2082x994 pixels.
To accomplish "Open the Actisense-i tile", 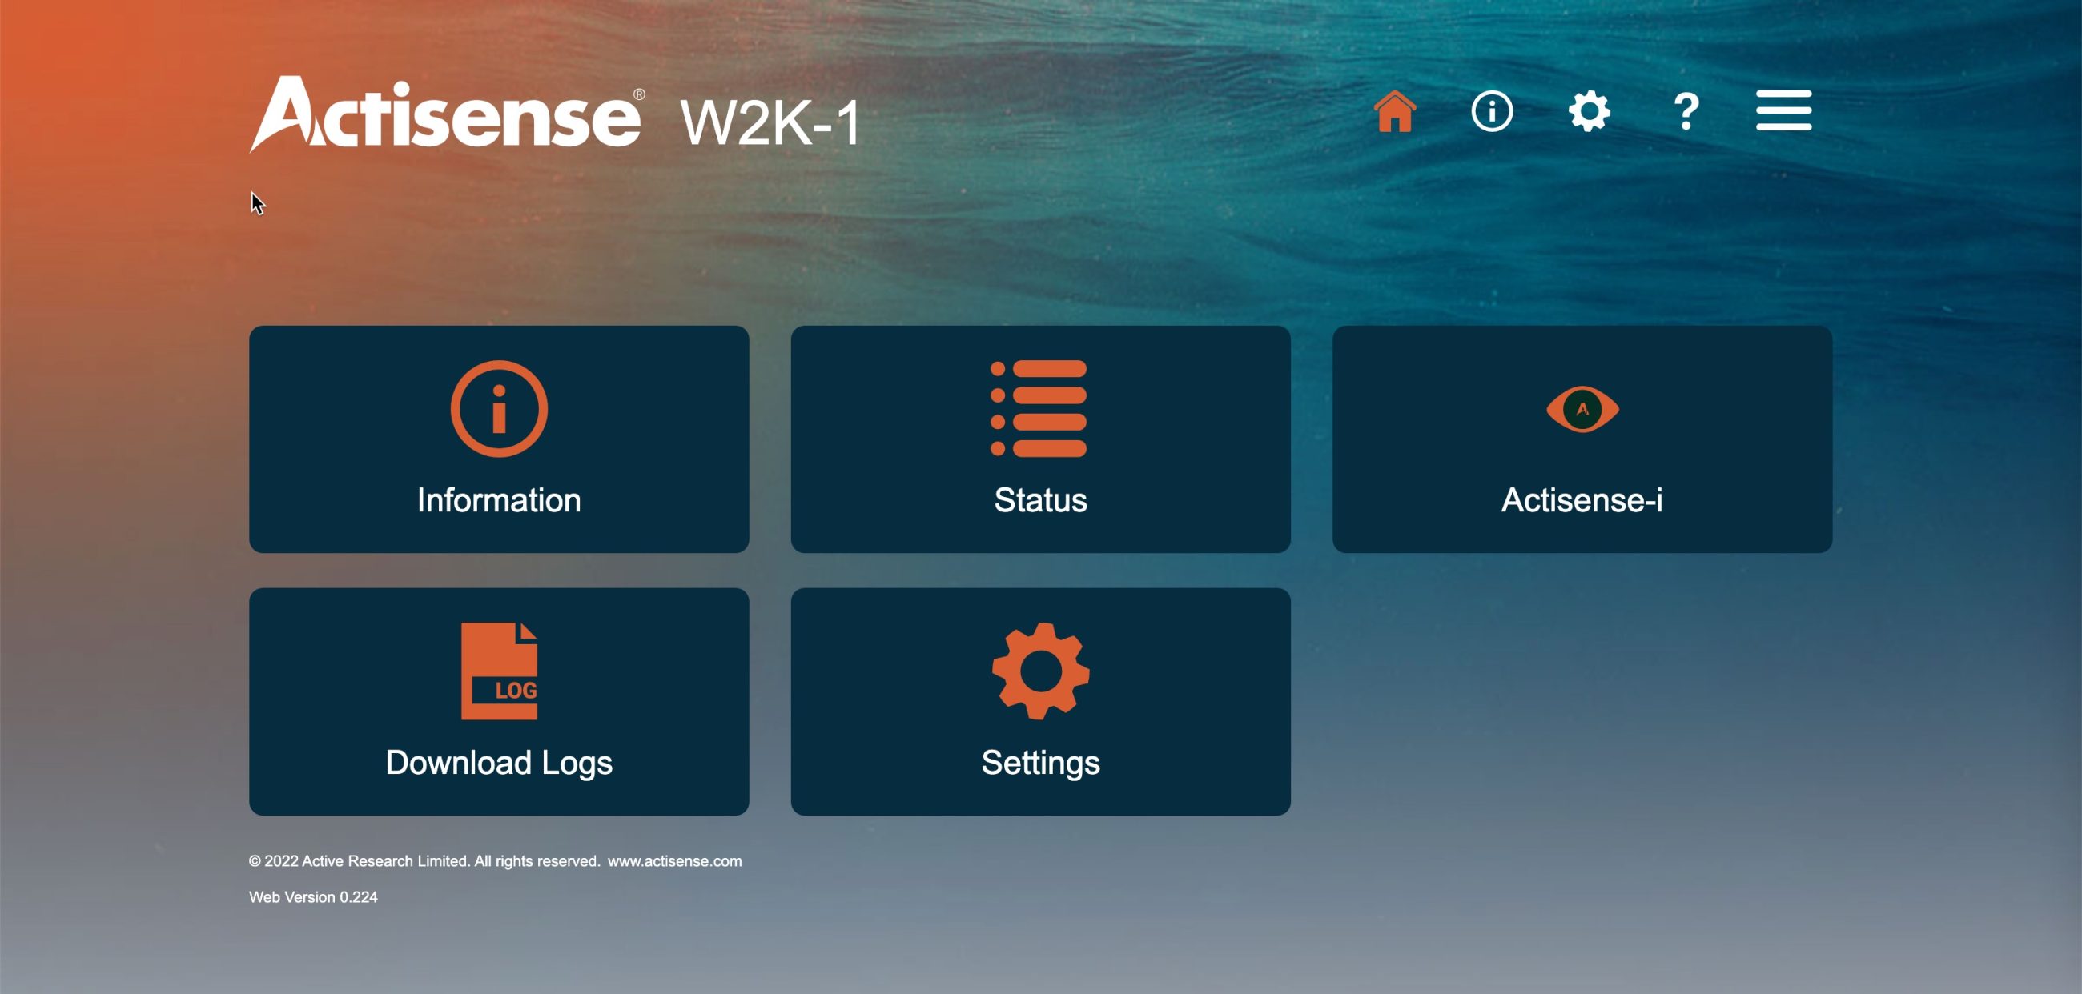I will (1582, 439).
